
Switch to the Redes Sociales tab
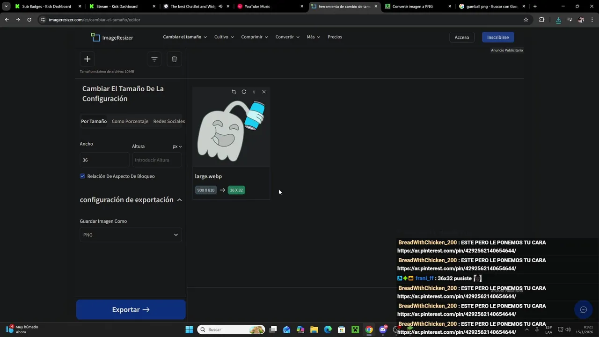point(169,121)
